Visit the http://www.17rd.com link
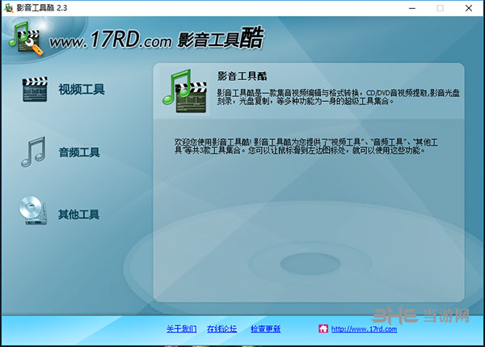The height and width of the screenshot is (347, 485). point(364,328)
